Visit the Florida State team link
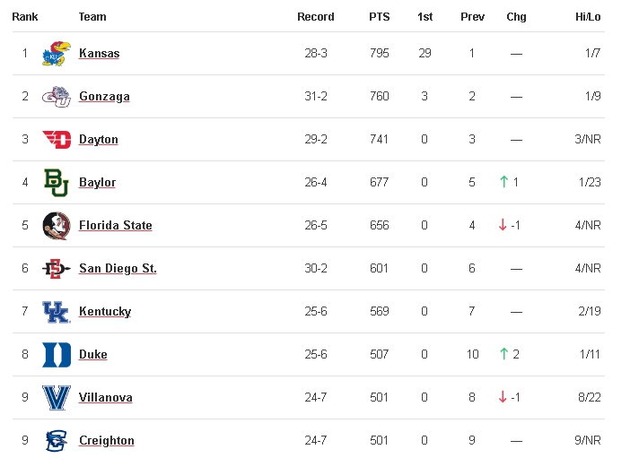639x458 pixels. pyautogui.click(x=116, y=226)
